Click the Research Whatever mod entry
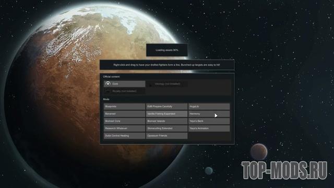Image resolution: width=334 pixels, height=188 pixels. [124, 128]
